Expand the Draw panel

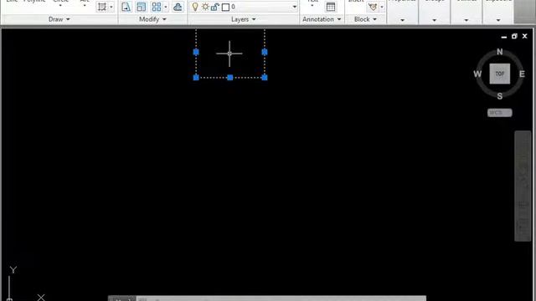(59, 19)
